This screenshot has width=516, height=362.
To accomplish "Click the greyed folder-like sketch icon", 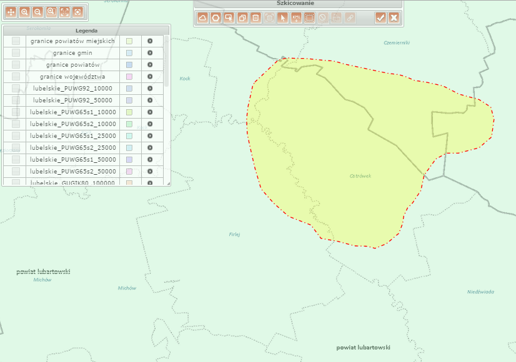I will 336,17.
